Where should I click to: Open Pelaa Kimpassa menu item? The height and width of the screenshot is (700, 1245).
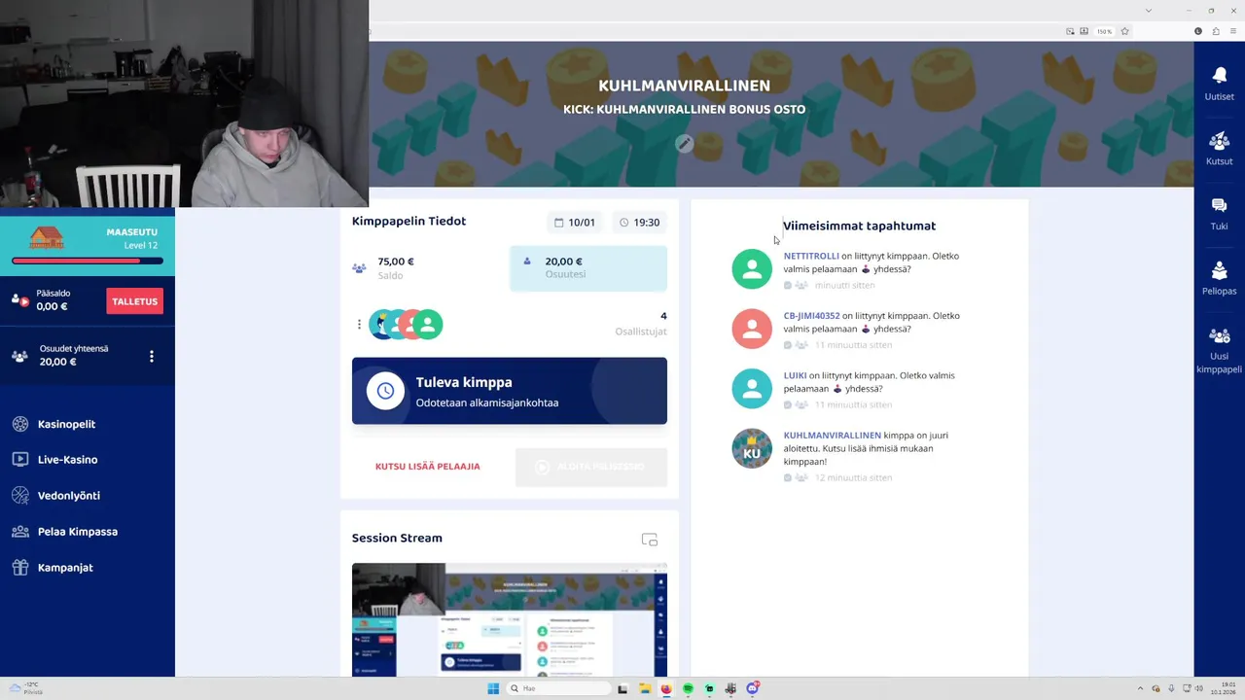tap(78, 532)
